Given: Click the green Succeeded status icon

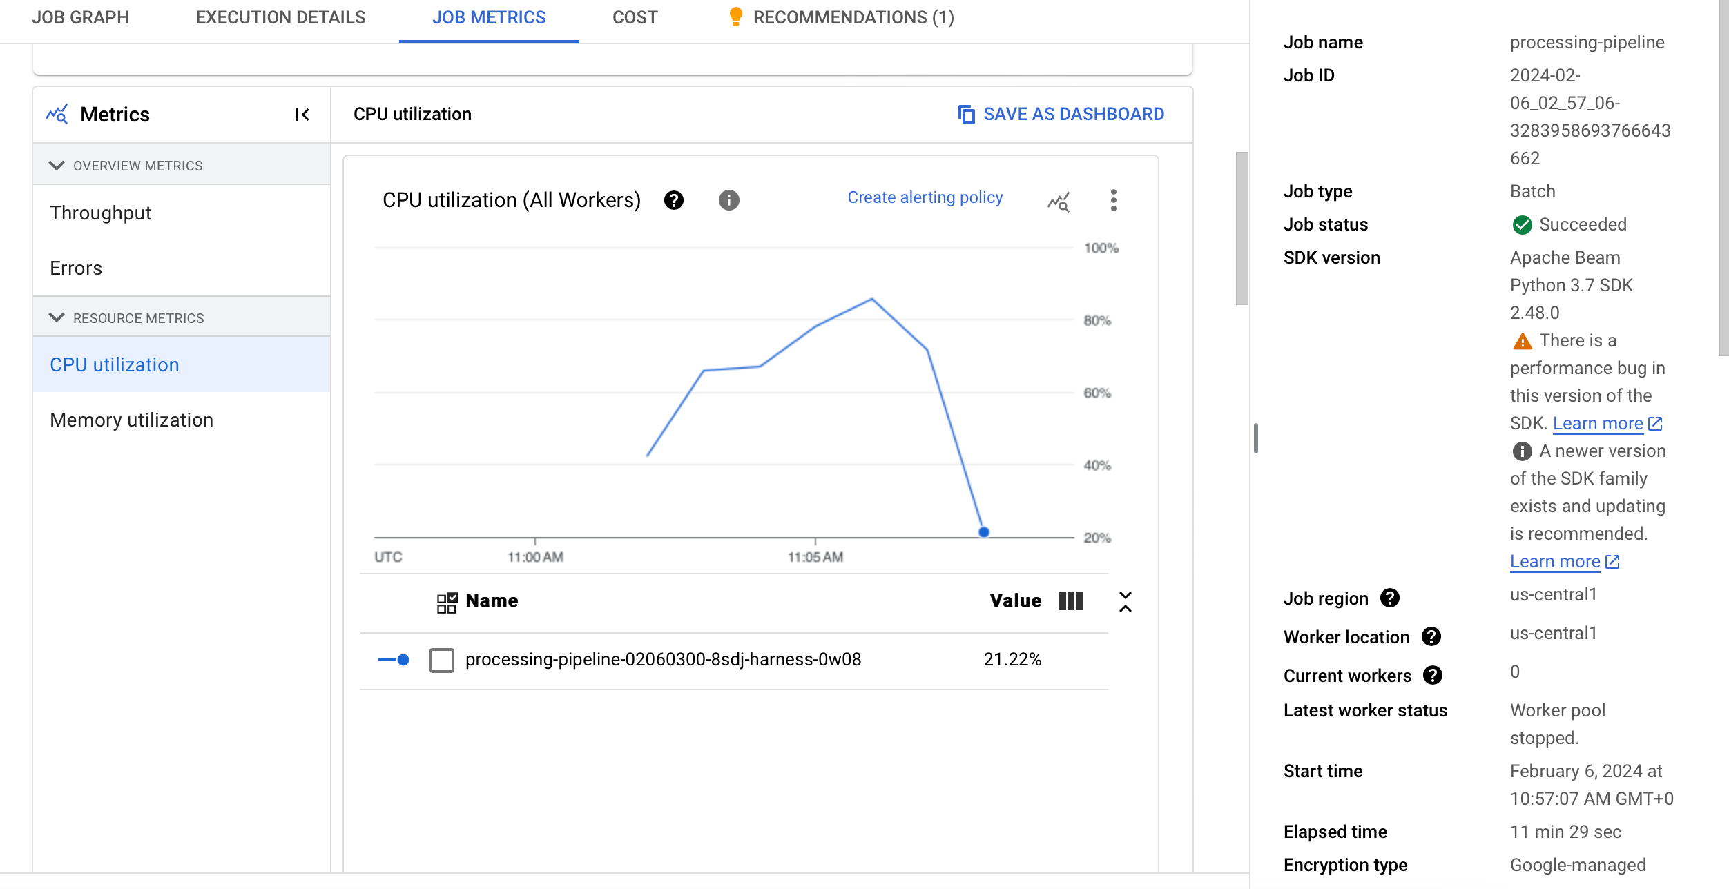Looking at the screenshot, I should [x=1522, y=225].
